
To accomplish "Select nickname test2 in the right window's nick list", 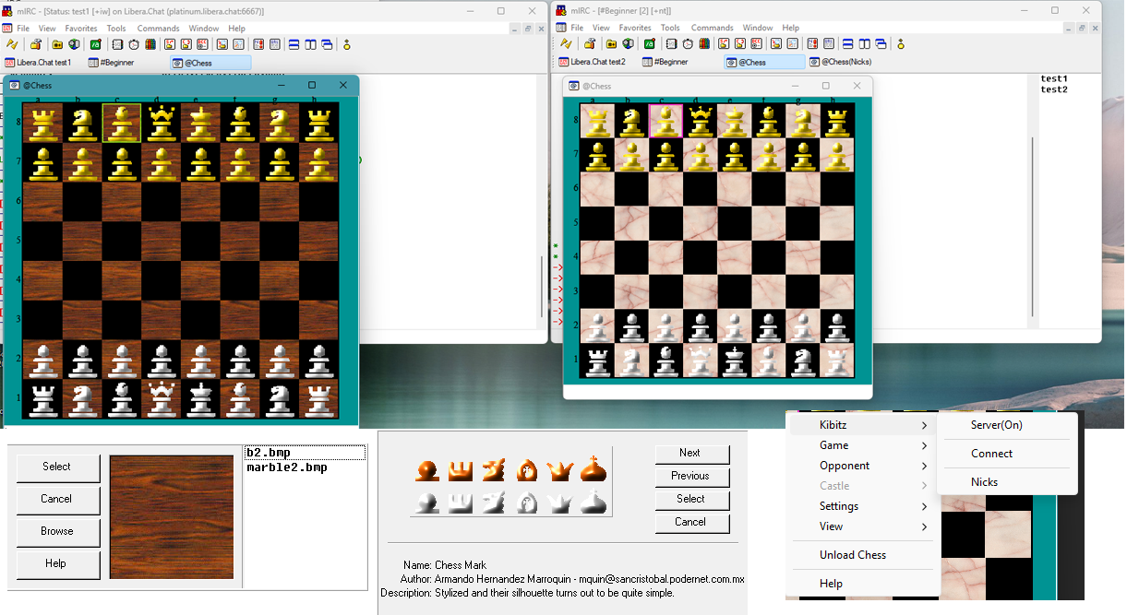I will 1054,89.
